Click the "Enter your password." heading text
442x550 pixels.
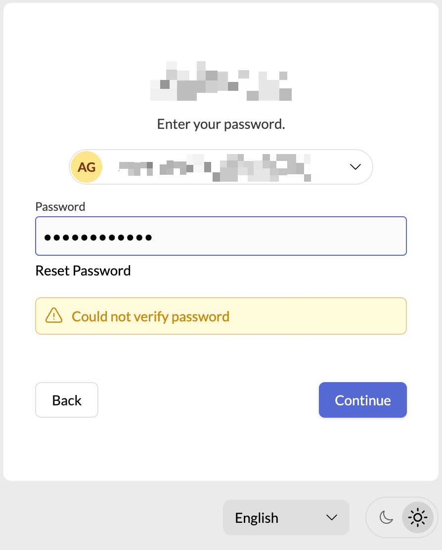pos(221,124)
